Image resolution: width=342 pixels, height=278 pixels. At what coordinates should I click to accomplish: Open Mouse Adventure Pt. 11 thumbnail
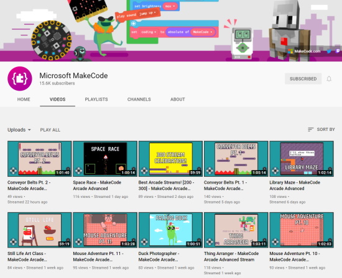tap(105, 230)
